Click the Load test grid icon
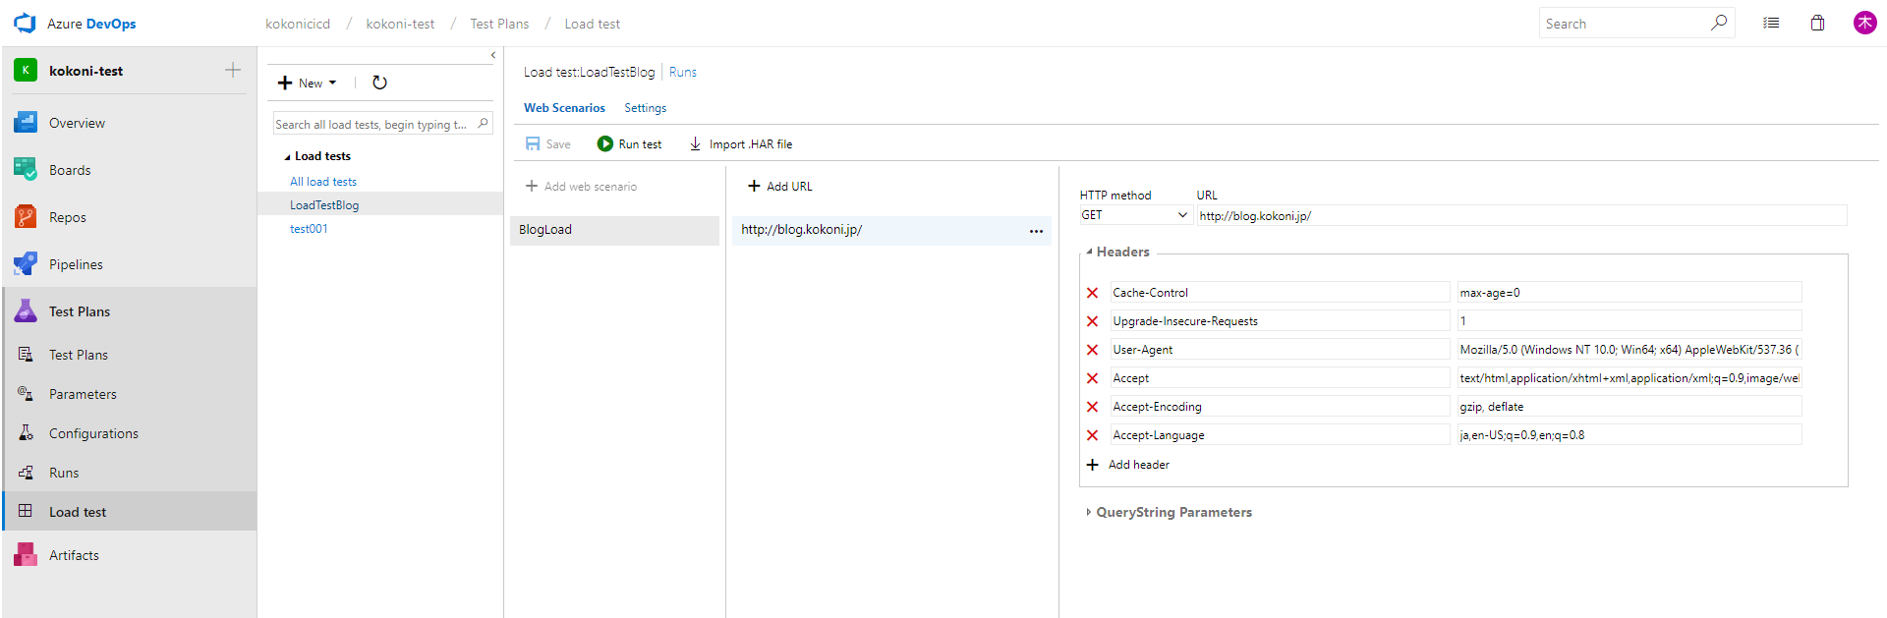 tap(26, 511)
